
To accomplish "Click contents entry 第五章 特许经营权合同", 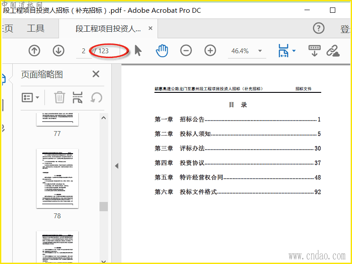I will click(238, 177).
